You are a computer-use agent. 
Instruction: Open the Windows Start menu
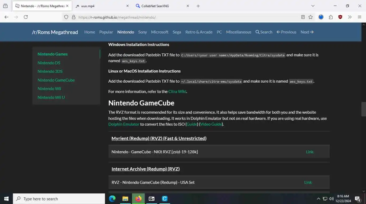6,199
